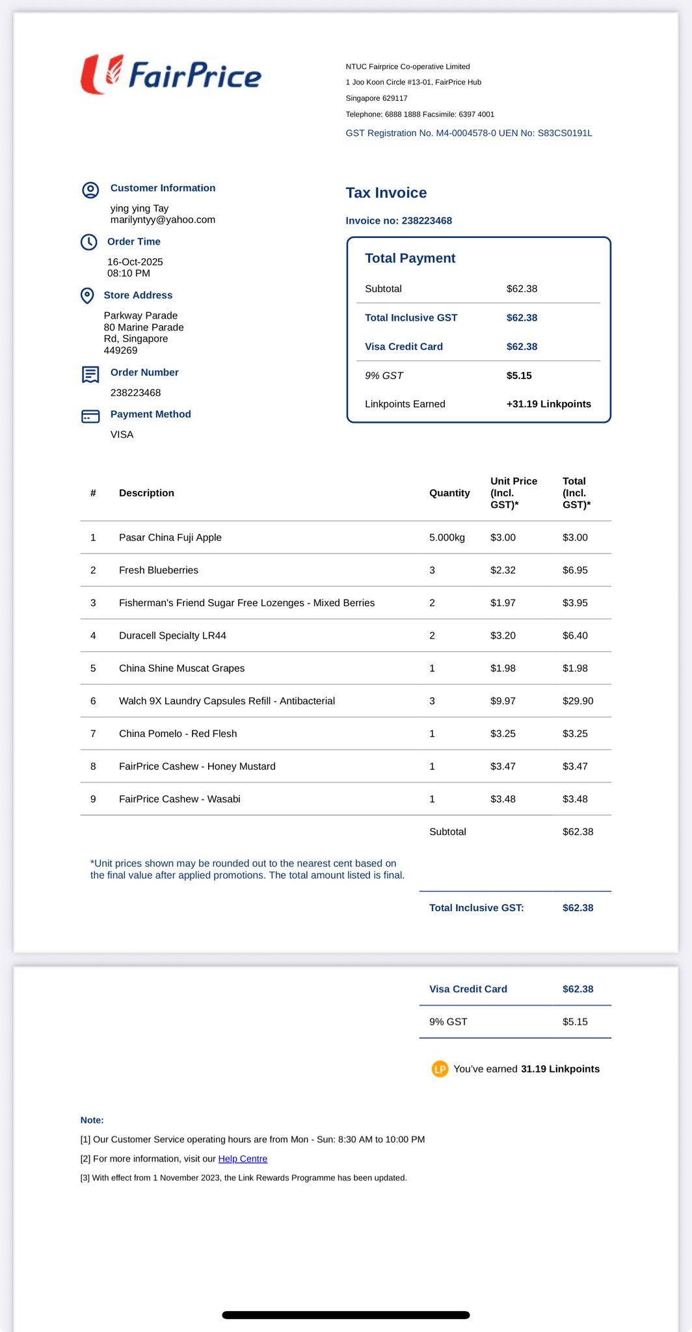
Task: Click Visa Credit Card label in Total Payment
Action: point(403,347)
